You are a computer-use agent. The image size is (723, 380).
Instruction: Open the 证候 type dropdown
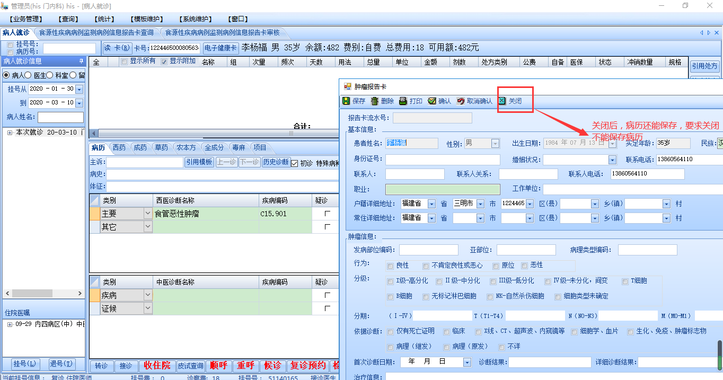click(148, 308)
